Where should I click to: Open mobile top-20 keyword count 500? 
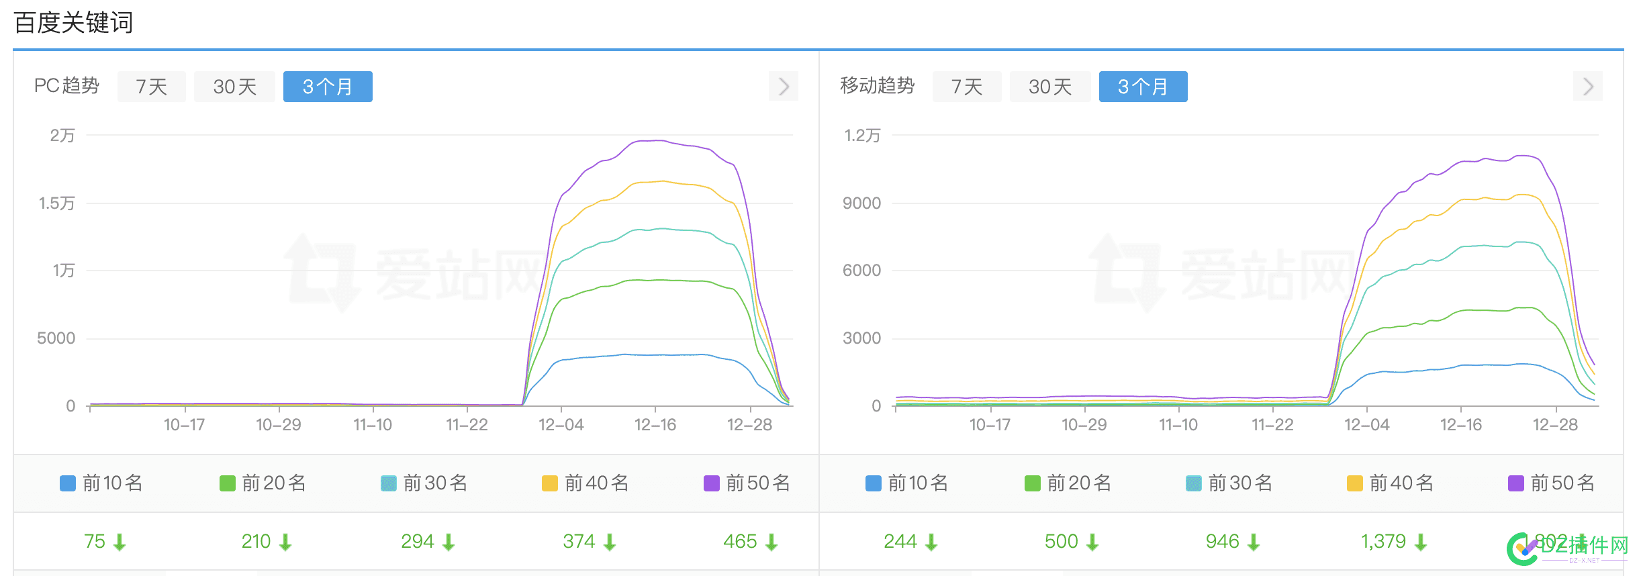click(1061, 541)
